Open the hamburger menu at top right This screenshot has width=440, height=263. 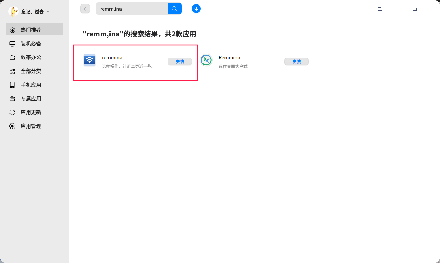click(x=380, y=9)
